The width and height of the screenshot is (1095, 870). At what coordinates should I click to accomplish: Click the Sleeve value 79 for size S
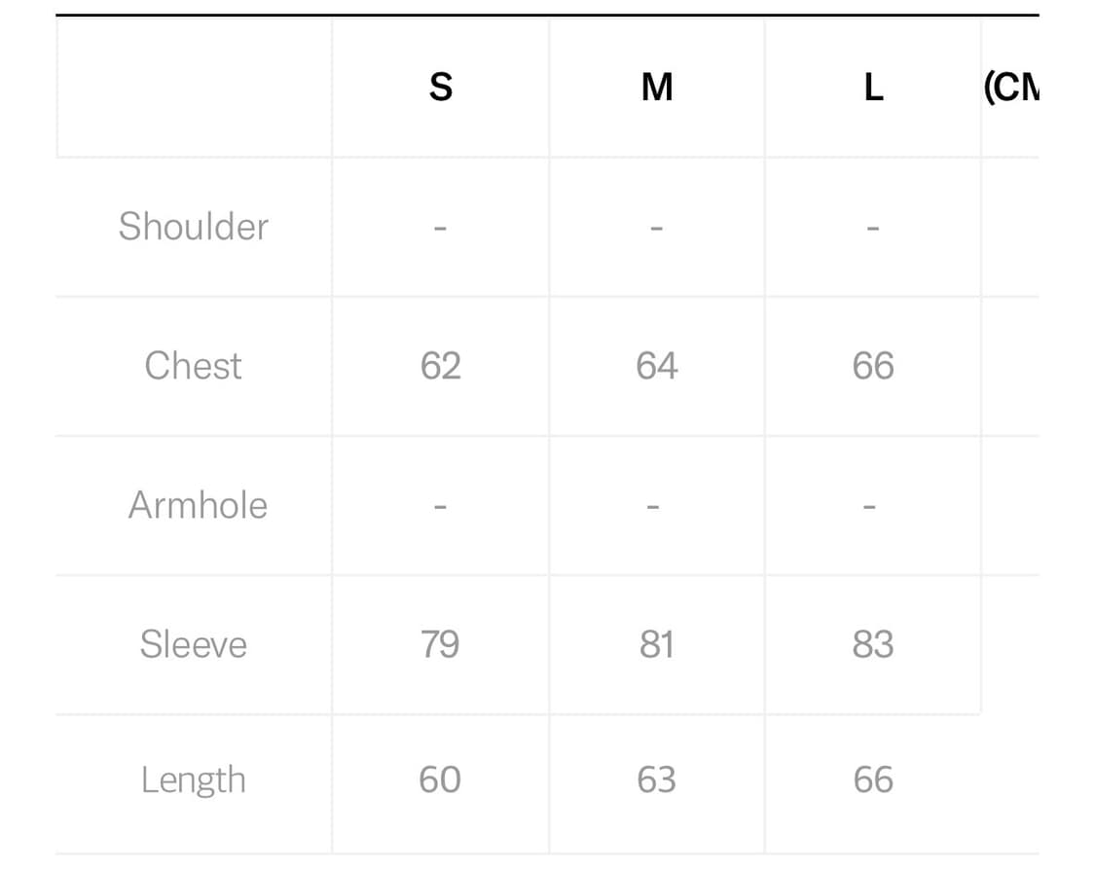click(441, 644)
